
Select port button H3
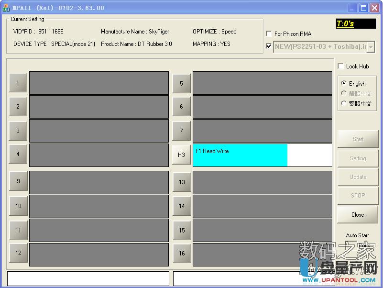click(x=181, y=154)
